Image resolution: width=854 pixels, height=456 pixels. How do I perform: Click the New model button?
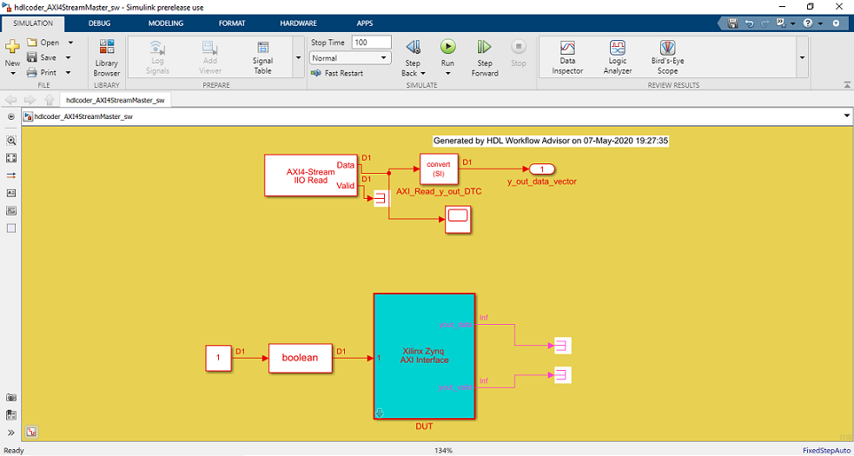pyautogui.click(x=12, y=53)
